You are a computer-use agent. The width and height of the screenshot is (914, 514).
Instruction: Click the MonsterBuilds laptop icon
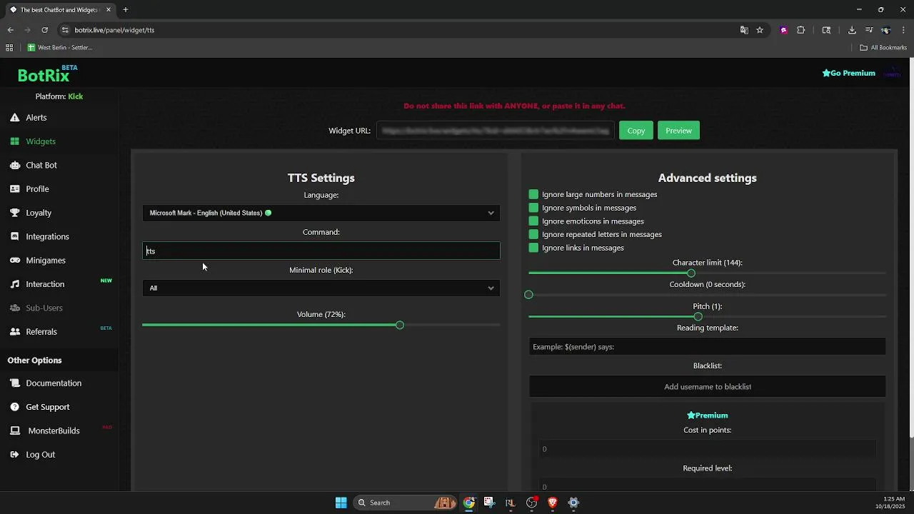(14, 430)
